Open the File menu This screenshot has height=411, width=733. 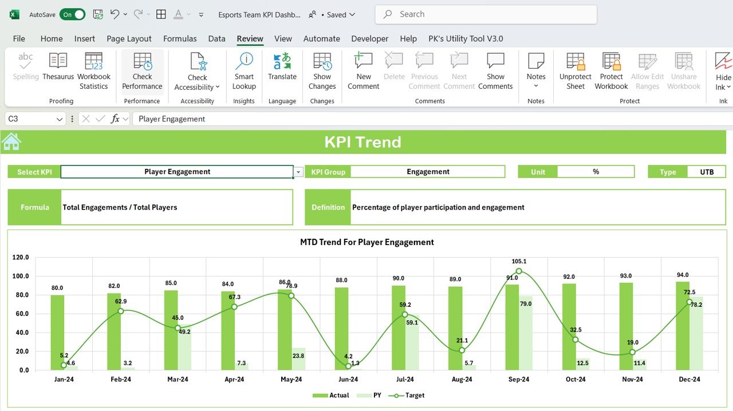(19, 38)
